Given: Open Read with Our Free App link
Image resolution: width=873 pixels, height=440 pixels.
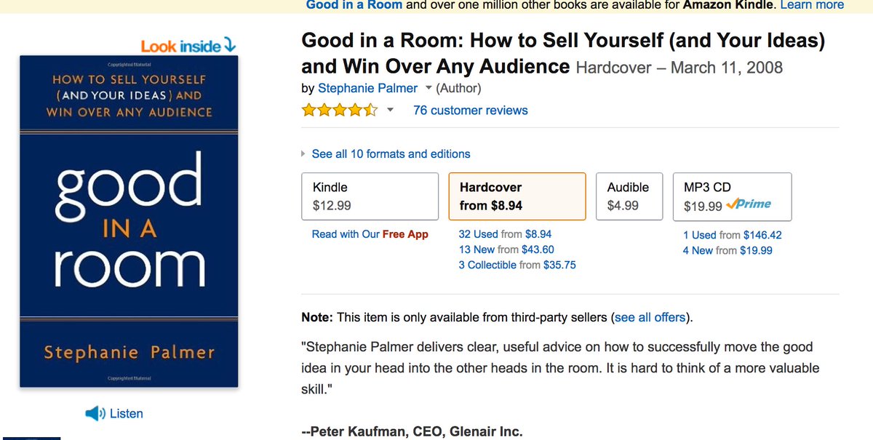Looking at the screenshot, I should [x=370, y=234].
